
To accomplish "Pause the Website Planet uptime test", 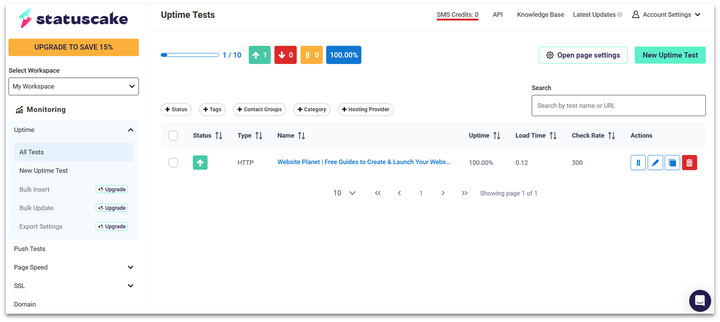I will pos(638,162).
